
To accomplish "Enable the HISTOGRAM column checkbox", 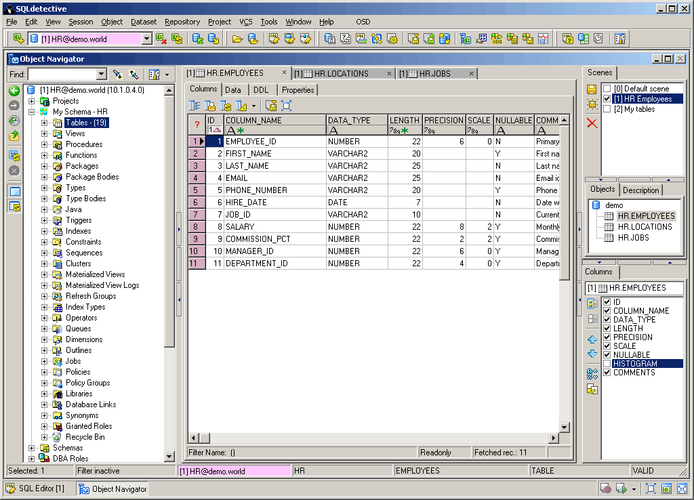I will tap(607, 363).
